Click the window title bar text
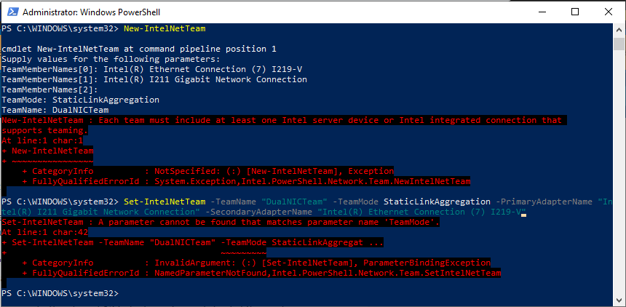The image size is (626, 307). click(92, 12)
